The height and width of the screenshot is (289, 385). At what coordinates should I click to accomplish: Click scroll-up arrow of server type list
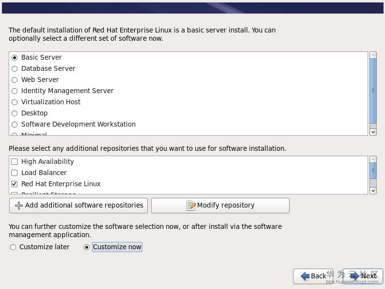click(x=373, y=55)
